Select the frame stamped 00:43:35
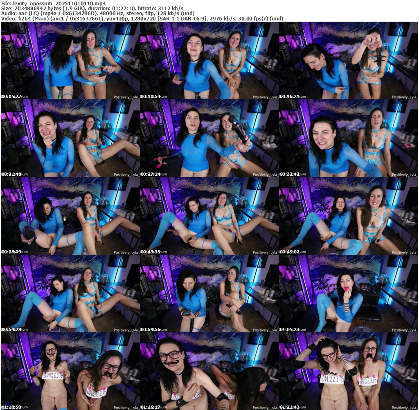The width and height of the screenshot is (419, 410). pos(209,216)
